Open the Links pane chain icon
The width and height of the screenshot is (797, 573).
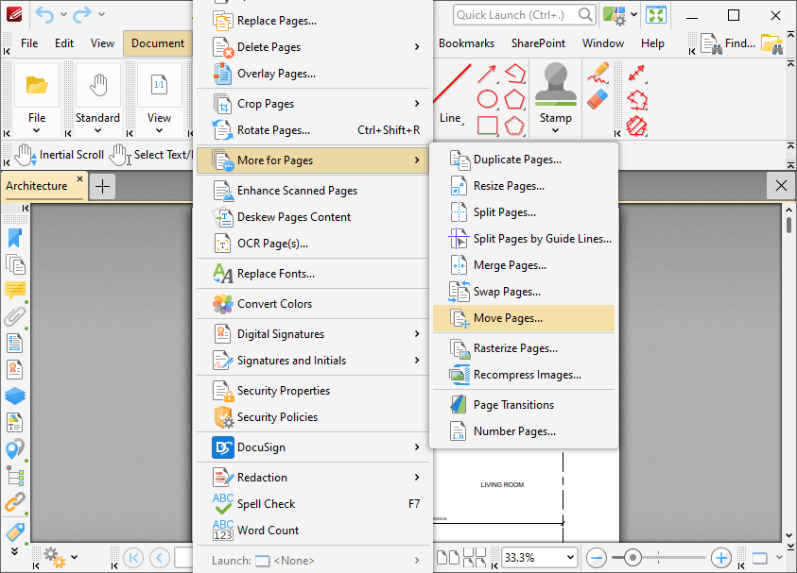click(x=15, y=502)
